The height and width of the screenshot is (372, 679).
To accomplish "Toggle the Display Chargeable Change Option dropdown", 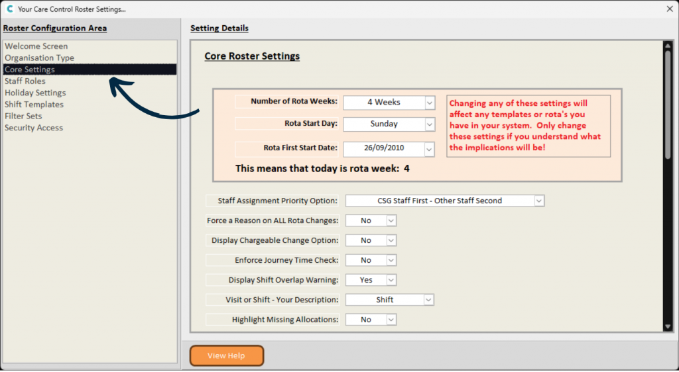I will click(391, 241).
